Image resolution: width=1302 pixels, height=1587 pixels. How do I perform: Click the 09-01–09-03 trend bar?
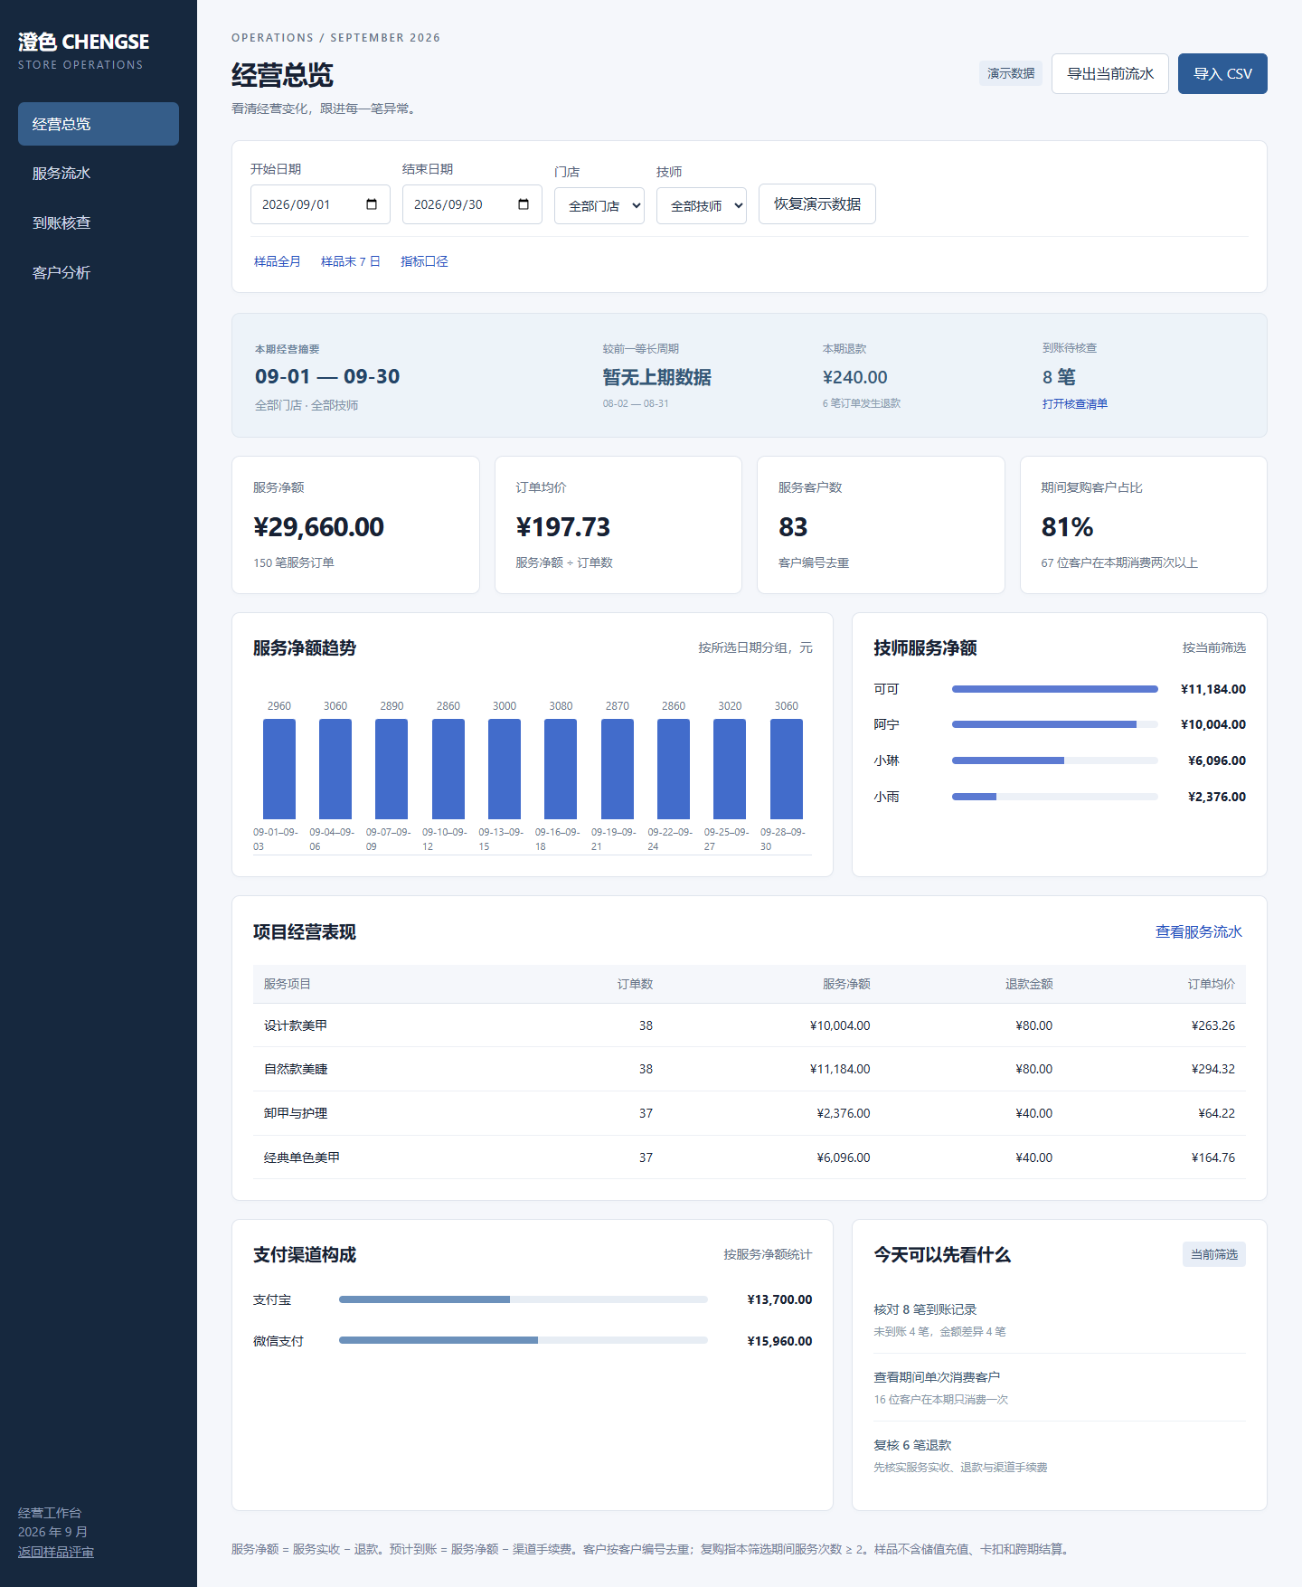pos(279,769)
